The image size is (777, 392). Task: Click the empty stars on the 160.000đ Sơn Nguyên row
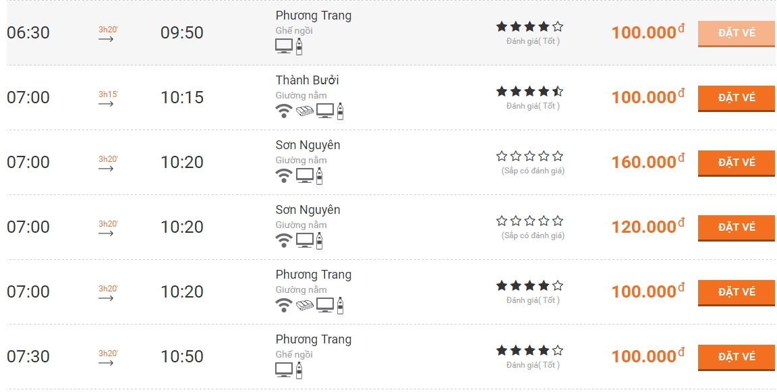point(529,156)
